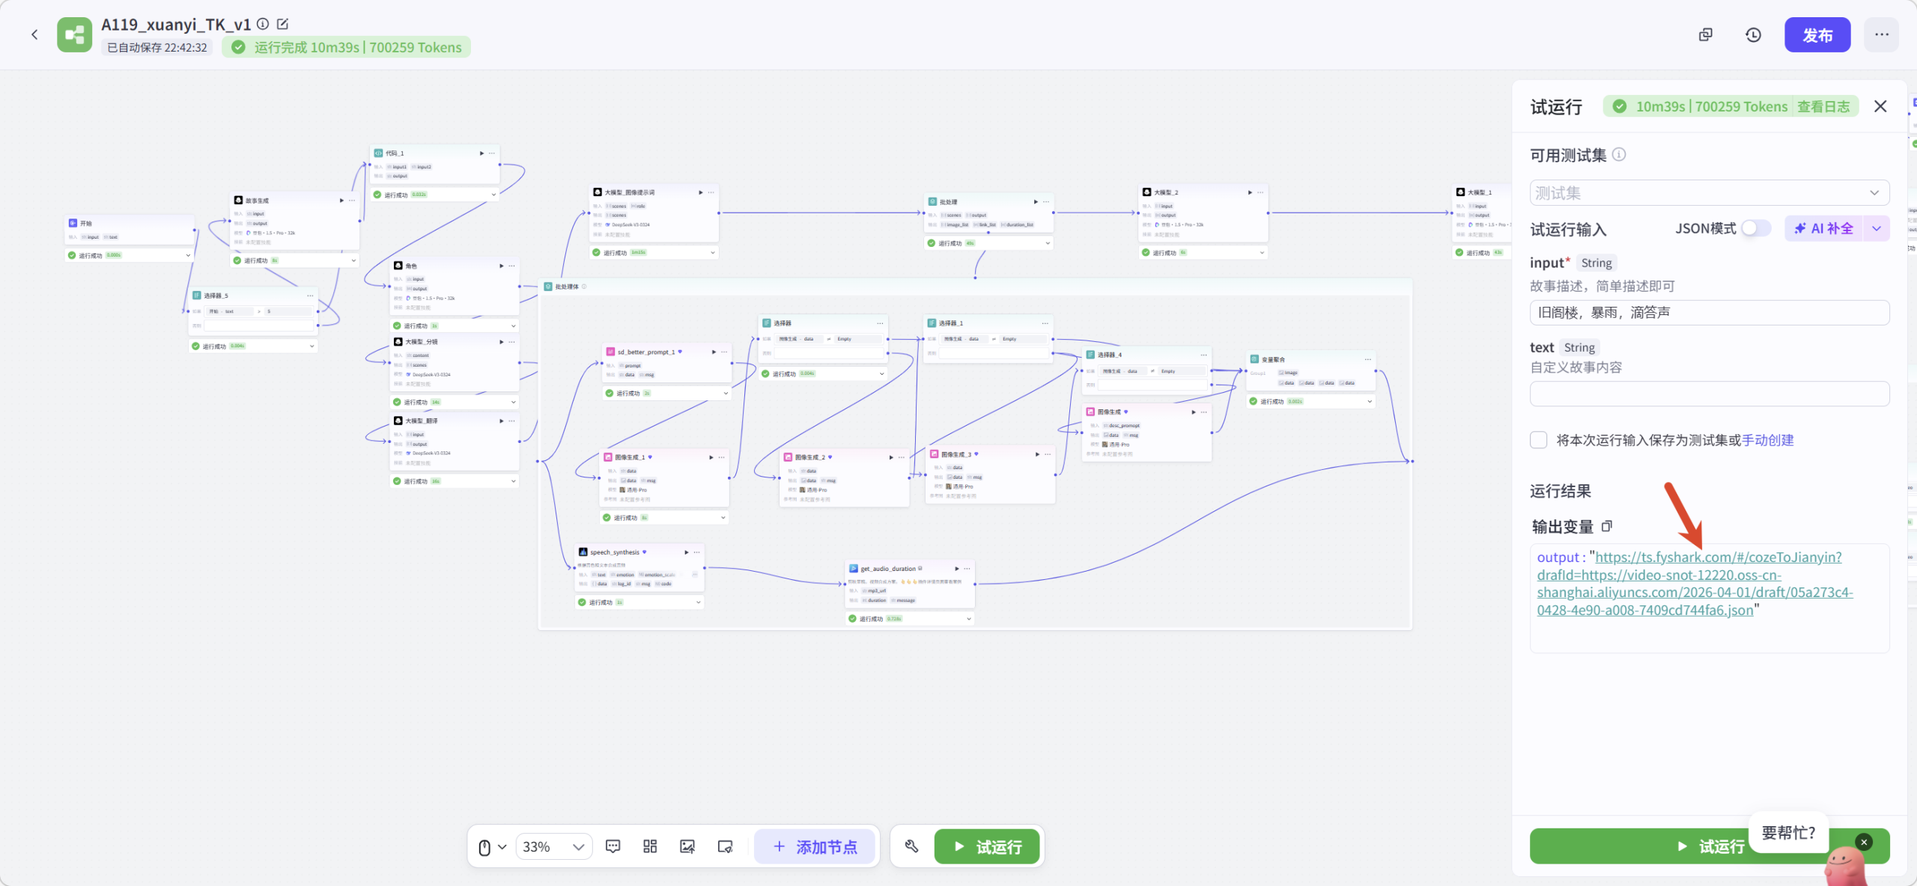1917x886 pixels.
Task: Check save run input as test set
Action: [1539, 440]
